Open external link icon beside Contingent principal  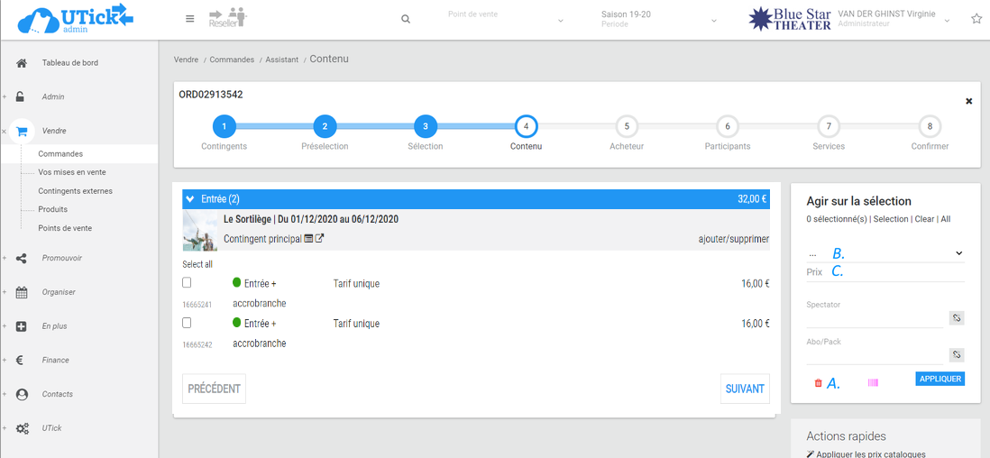point(319,239)
